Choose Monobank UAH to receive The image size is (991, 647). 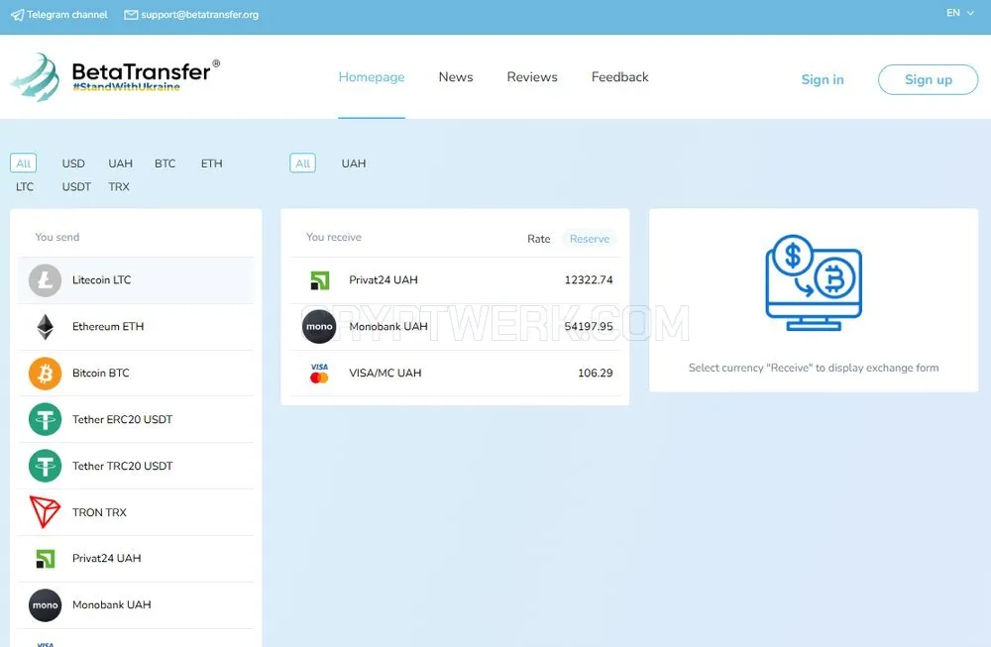coord(455,327)
